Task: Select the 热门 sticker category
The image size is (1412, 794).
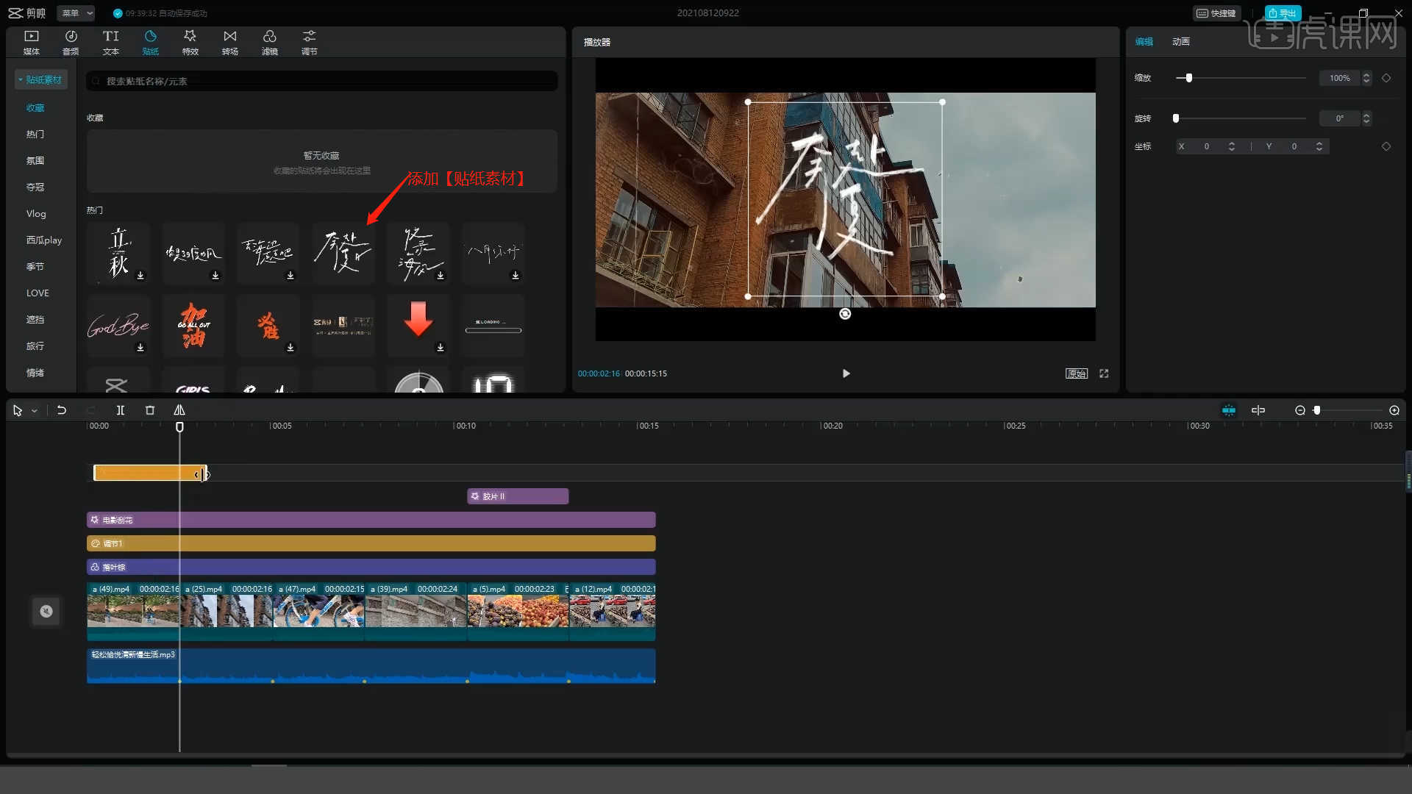Action: click(x=35, y=135)
